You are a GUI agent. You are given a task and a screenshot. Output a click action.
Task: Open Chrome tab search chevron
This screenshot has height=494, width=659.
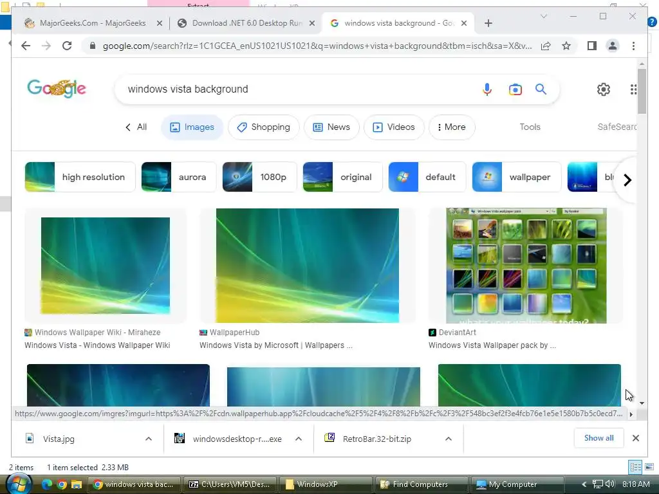tap(543, 16)
